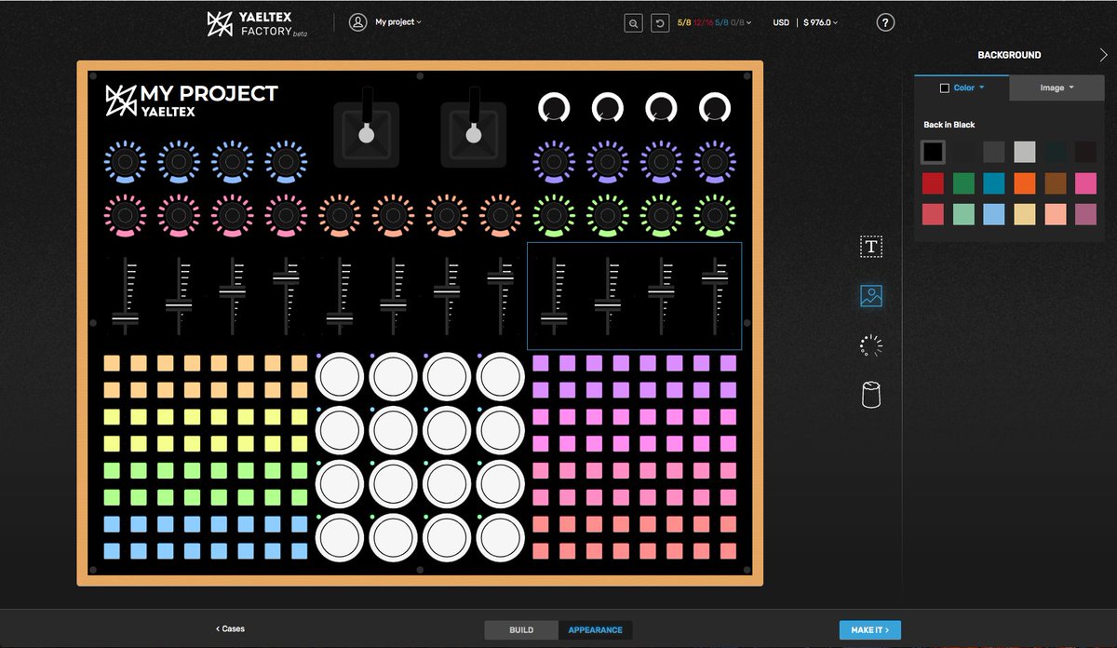The width and height of the screenshot is (1117, 648).
Task: Collapse the BACKGROUND panel using the chevron
Action: click(1103, 54)
